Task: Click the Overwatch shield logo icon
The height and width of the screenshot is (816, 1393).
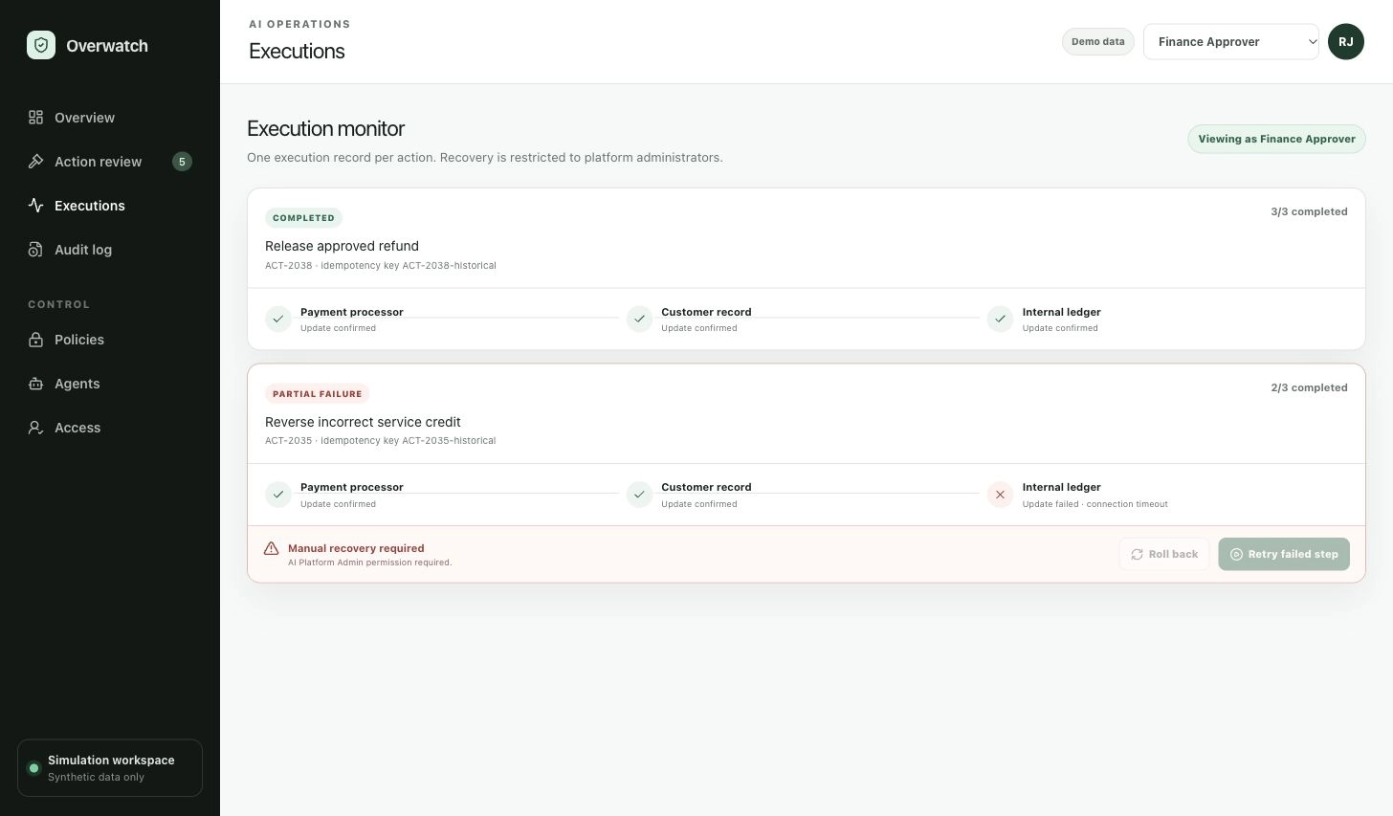Action: tap(41, 45)
